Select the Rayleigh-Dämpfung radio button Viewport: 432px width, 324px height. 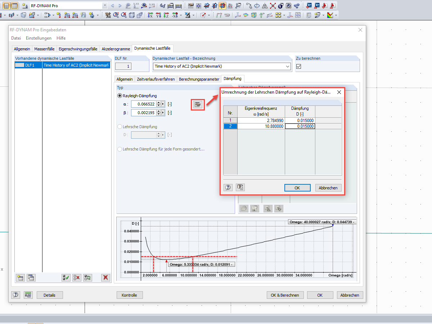pyautogui.click(x=120, y=96)
